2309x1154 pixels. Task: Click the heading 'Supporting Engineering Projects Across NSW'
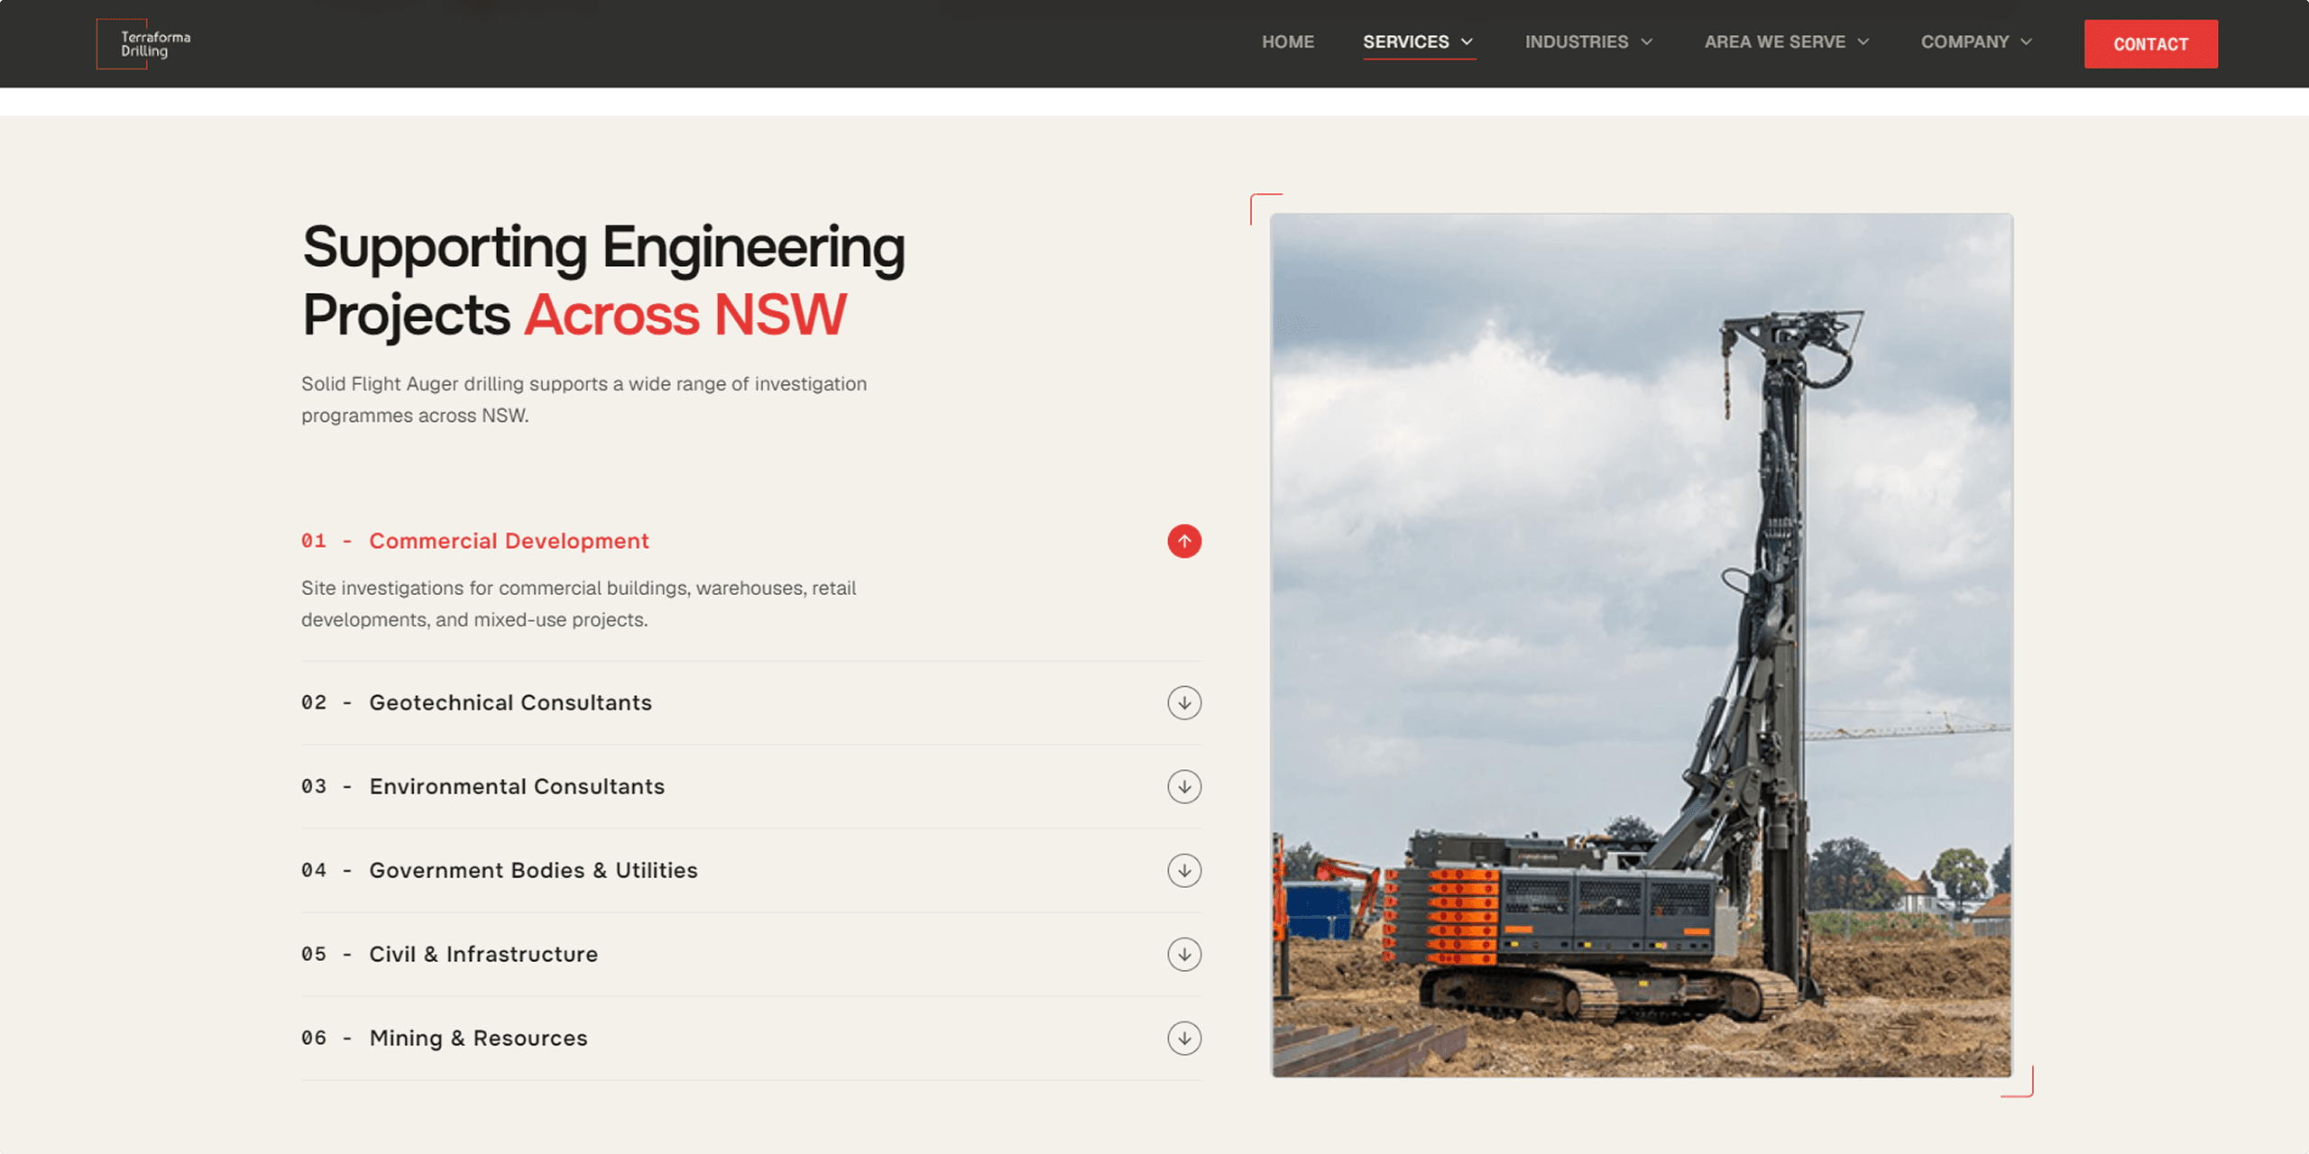point(603,281)
